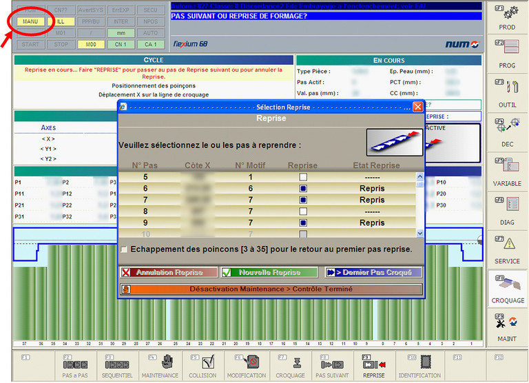Screen dimensions: 529x383
Task: Open the DIAG diagnostics panel
Action: pyautogui.click(x=507, y=211)
